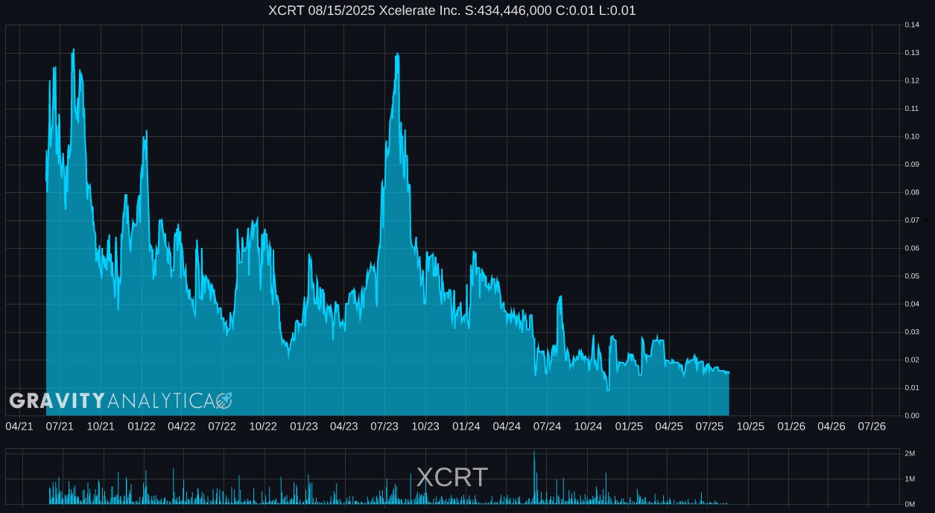The height and width of the screenshot is (513, 935).
Task: Click the 0.02 price axis value
Action: pos(911,360)
